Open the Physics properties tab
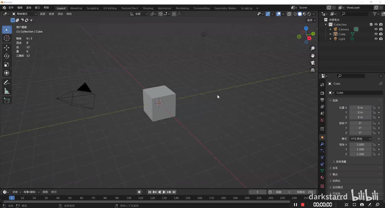The width and height of the screenshot is (385, 208). (322, 157)
